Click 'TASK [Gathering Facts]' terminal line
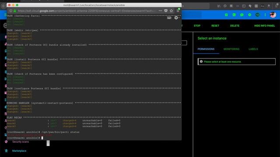 (23, 16)
